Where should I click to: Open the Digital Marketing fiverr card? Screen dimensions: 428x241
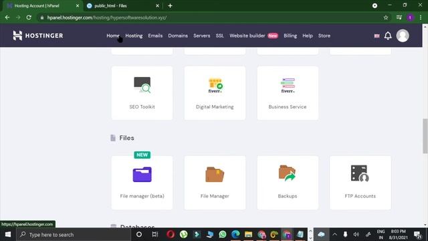click(x=215, y=93)
